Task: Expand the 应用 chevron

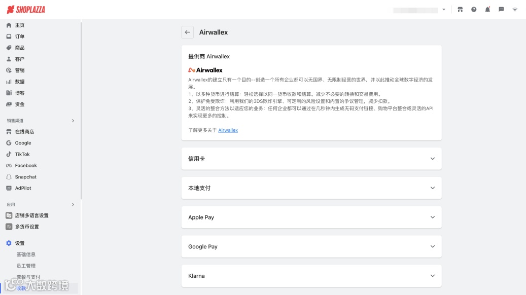Action: point(73,204)
